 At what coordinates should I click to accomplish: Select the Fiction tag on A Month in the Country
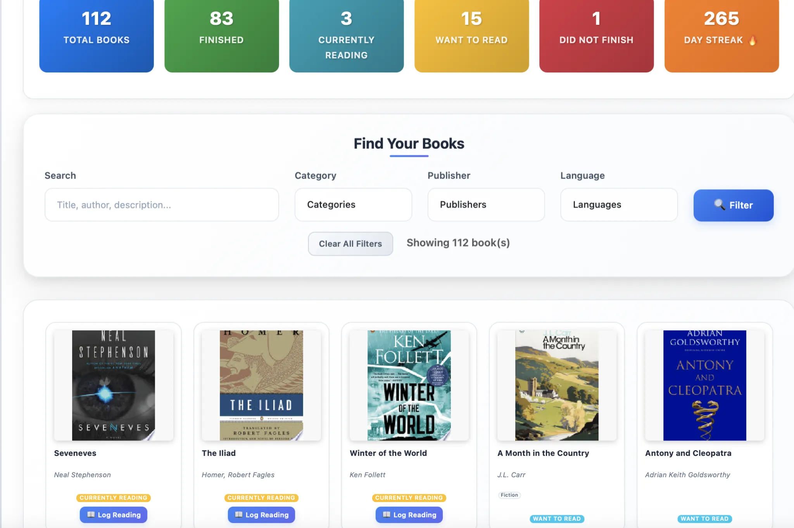click(x=509, y=495)
